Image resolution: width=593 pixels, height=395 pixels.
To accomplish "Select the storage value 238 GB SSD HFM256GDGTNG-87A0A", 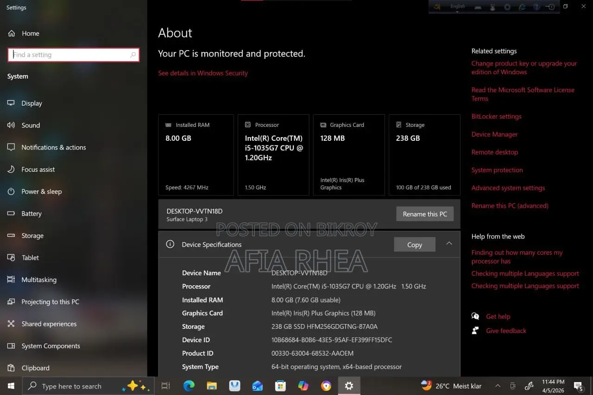I will pyautogui.click(x=324, y=326).
